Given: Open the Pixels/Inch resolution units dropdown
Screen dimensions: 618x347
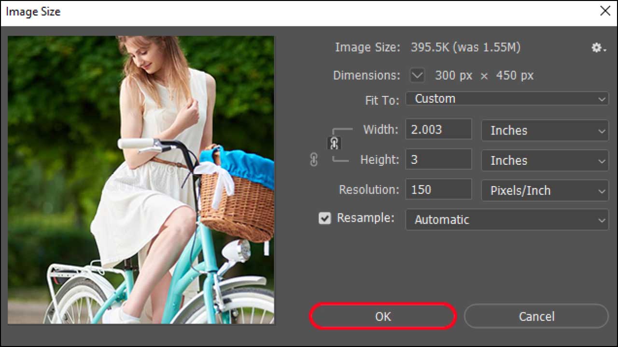Looking at the screenshot, I should [x=545, y=190].
